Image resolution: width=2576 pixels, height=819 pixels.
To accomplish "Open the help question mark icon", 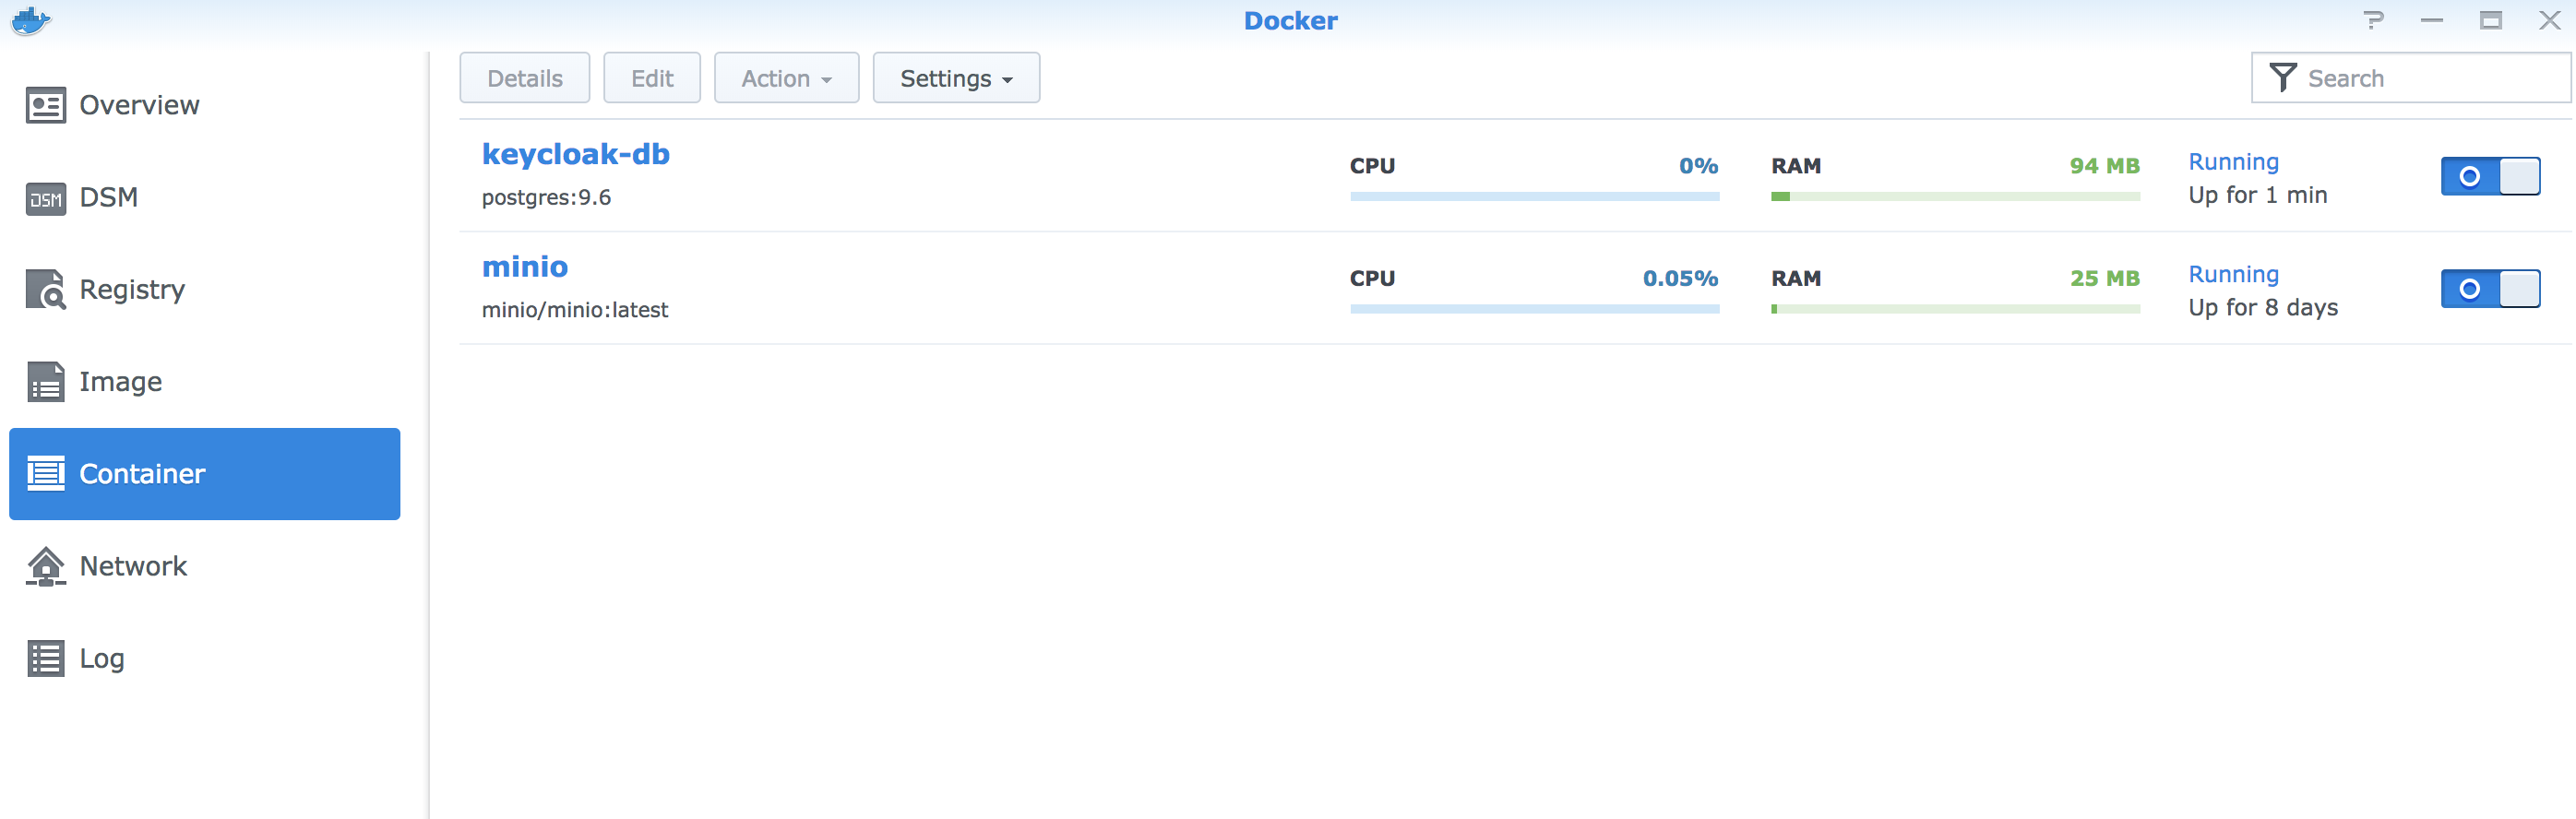I will pos(2372,20).
